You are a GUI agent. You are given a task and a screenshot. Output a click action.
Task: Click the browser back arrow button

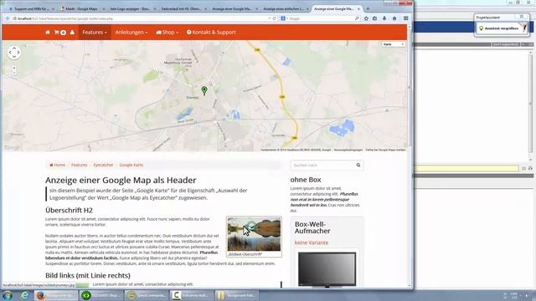(8, 18)
